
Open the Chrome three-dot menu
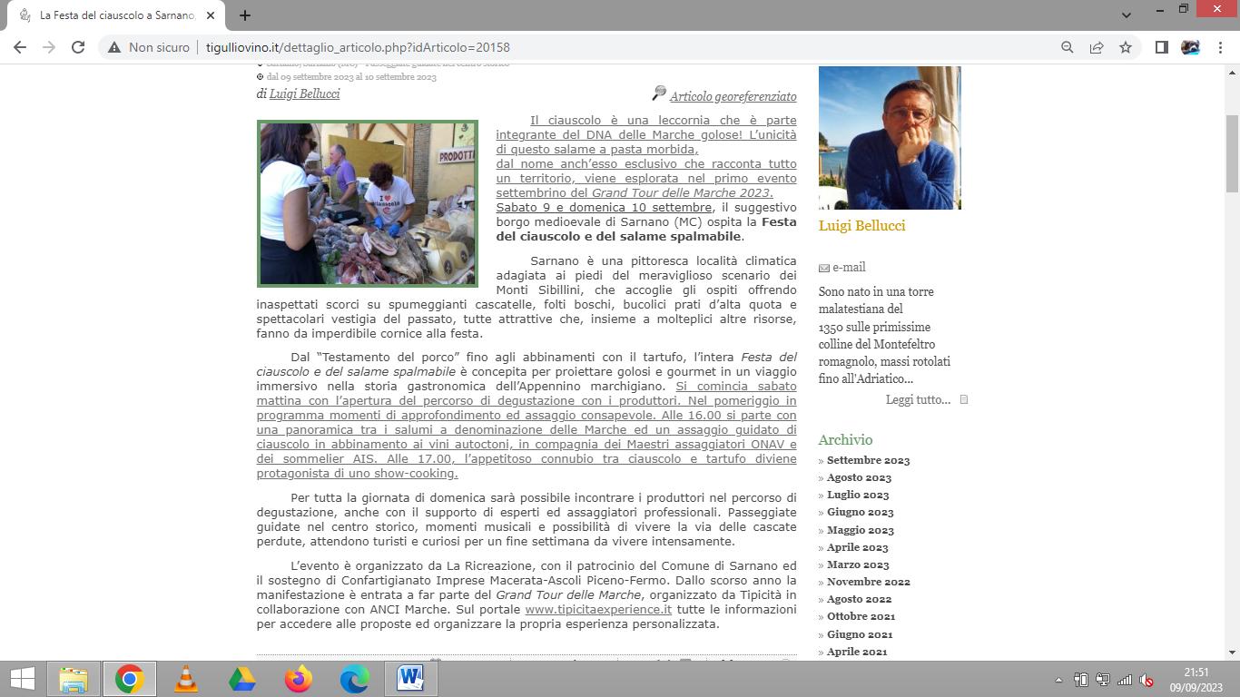(x=1219, y=47)
